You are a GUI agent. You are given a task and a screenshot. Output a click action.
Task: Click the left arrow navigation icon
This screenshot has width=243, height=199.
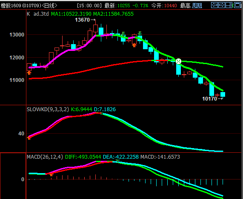(x=214, y=5)
